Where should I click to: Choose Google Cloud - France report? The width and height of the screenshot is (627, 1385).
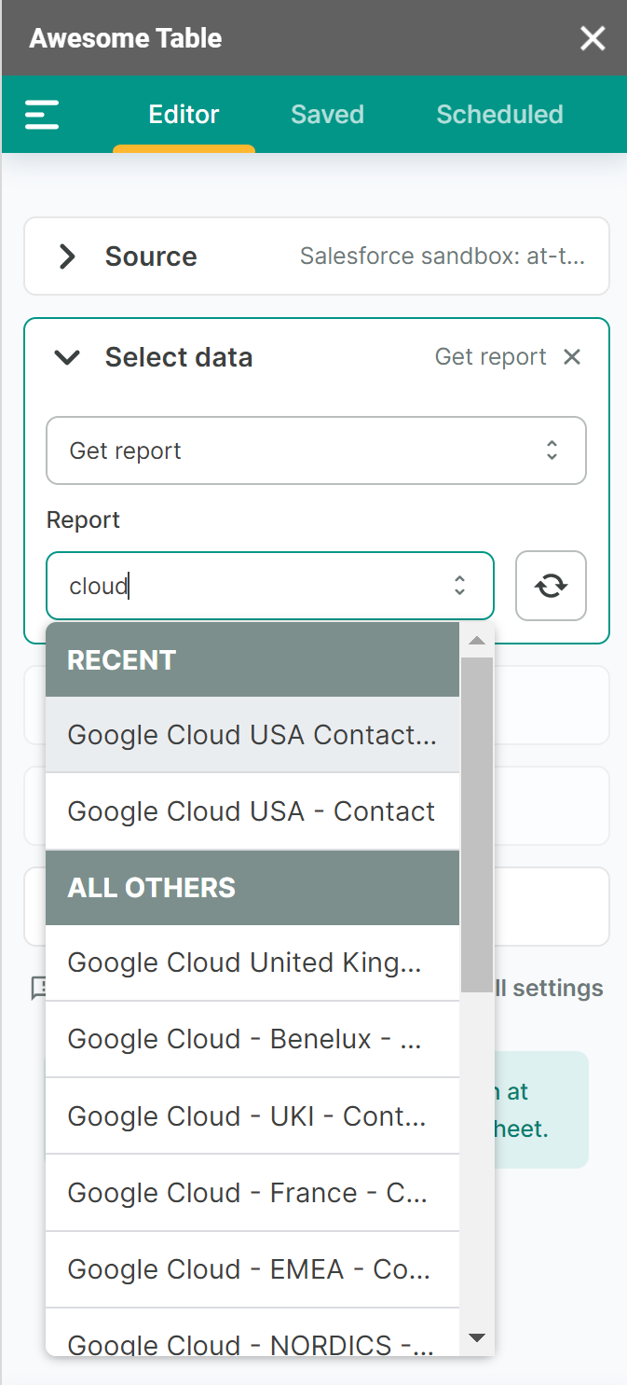(x=252, y=1193)
